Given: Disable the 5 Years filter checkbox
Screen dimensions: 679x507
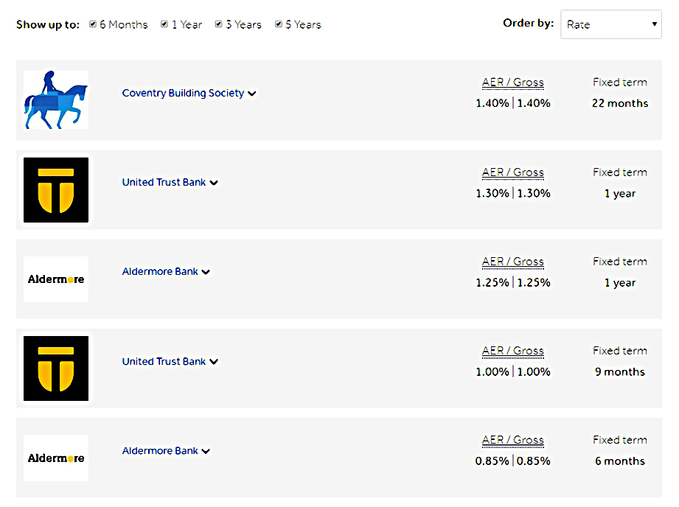Looking at the screenshot, I should point(279,24).
